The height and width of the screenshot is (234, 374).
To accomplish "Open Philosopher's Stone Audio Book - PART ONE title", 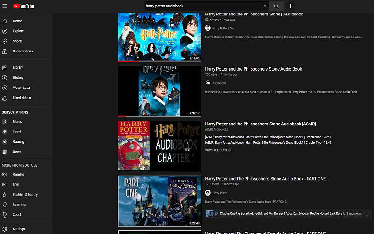I will click(265, 179).
